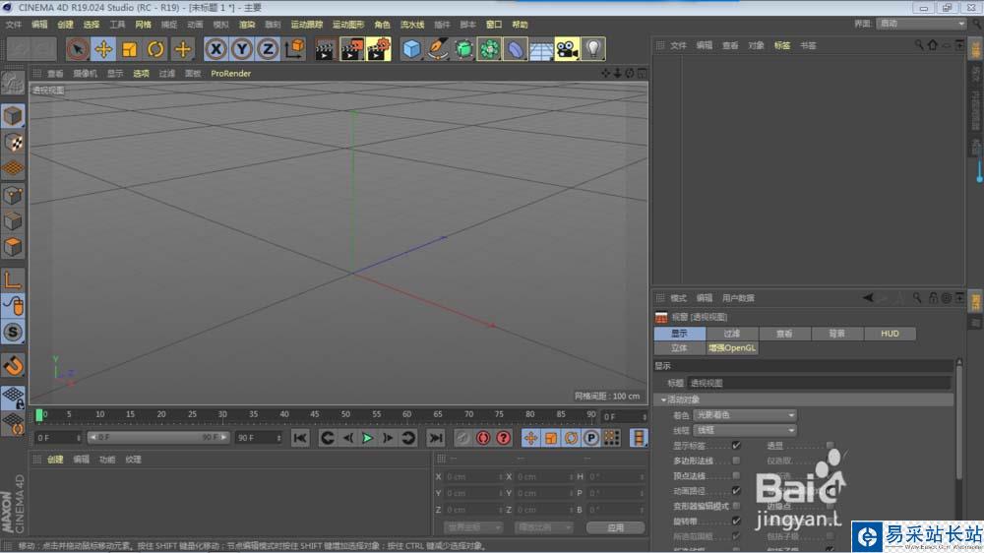Click the 应用 apply button

[616, 527]
